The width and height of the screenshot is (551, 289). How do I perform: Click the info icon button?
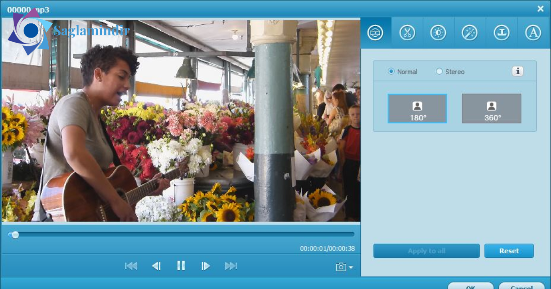point(518,71)
